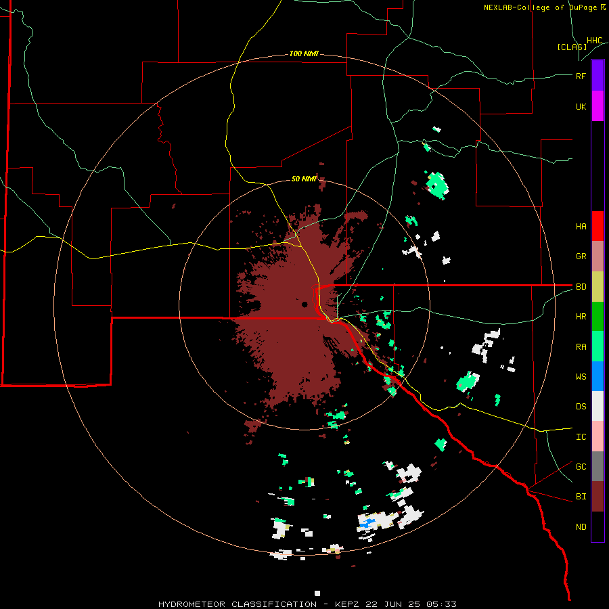The width and height of the screenshot is (609, 609).
Task: Click the "DS" legend label
Action: 581,406
